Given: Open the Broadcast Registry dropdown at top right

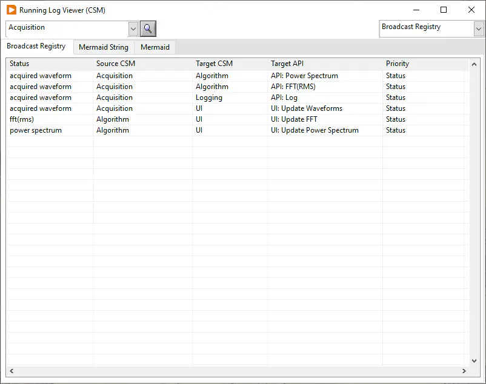Looking at the screenshot, I should click(478, 28).
